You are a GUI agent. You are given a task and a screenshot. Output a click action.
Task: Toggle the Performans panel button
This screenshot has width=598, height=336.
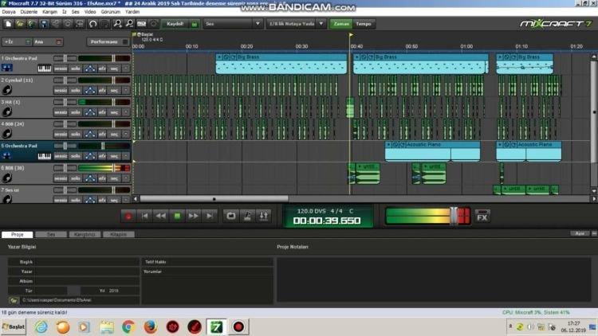point(108,41)
